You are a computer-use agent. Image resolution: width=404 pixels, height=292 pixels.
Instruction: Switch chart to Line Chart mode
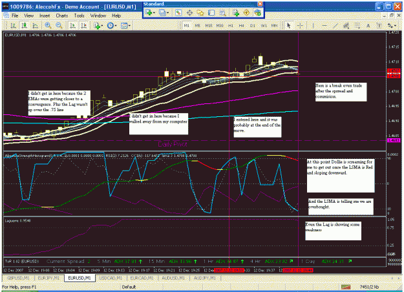36,25
